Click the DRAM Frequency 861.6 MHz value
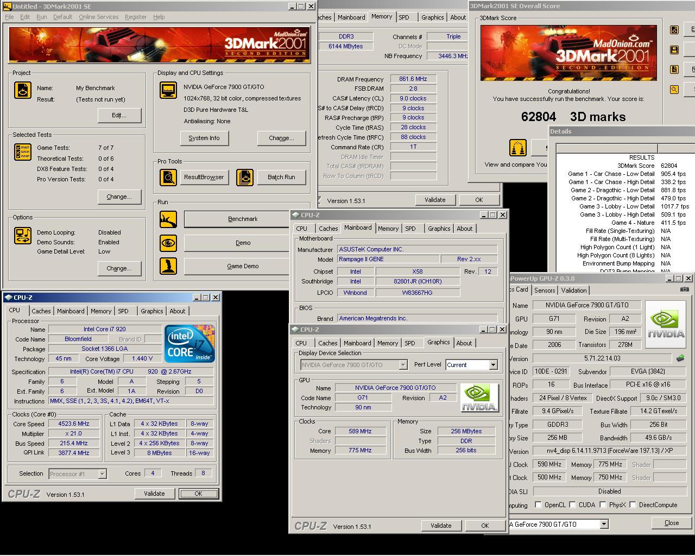695x556 pixels. point(413,79)
